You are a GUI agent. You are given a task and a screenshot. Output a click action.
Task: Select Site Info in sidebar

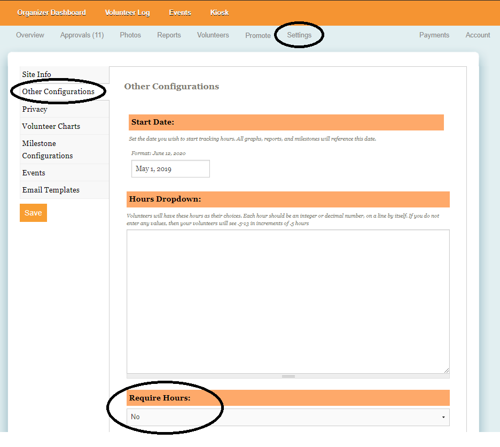tap(65, 74)
